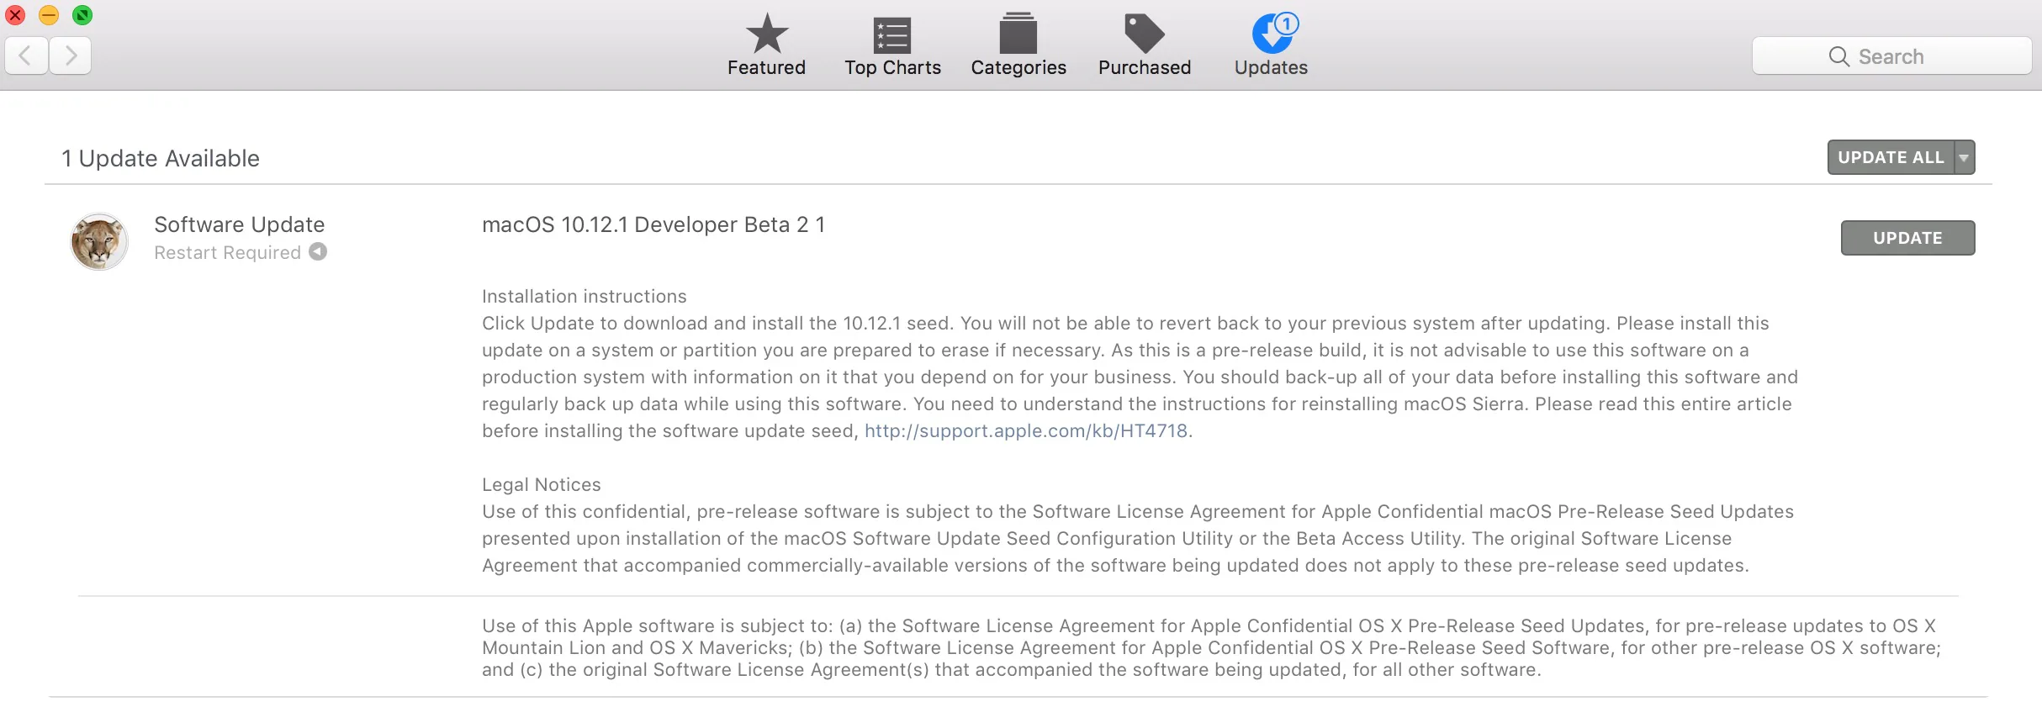Open the Top Charts list icon
The image size is (2042, 728).
tap(892, 35)
